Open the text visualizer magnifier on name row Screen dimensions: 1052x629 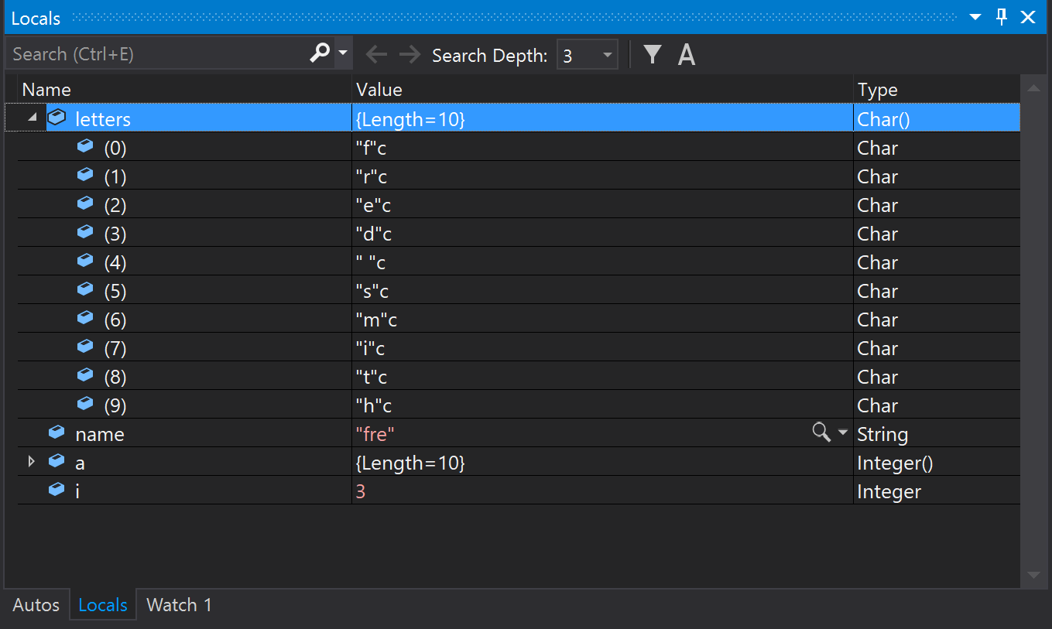(820, 433)
